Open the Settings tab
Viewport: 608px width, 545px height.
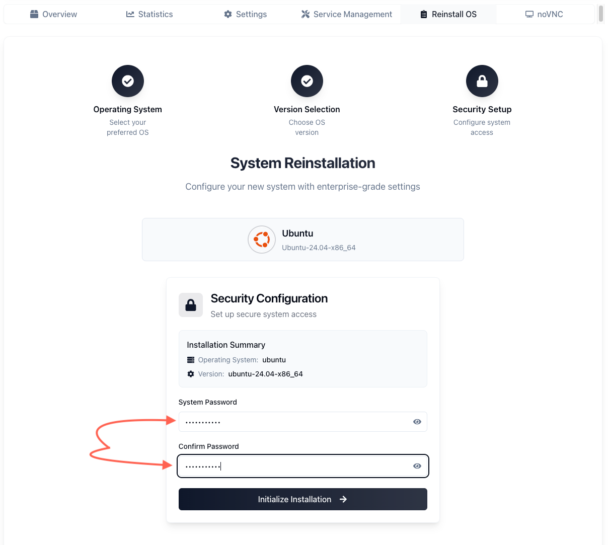[x=246, y=14]
